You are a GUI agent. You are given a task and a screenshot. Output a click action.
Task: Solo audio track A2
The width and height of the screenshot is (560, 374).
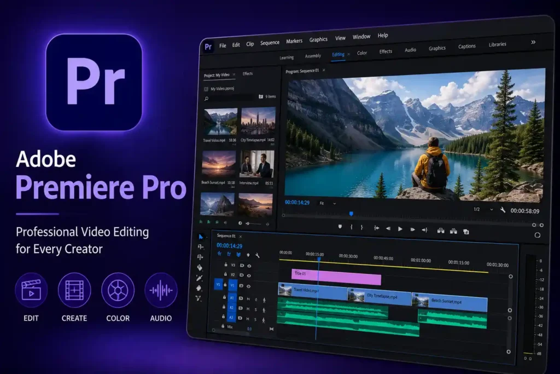(x=255, y=309)
